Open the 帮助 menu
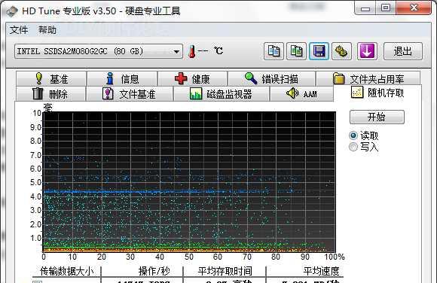 click(47, 30)
